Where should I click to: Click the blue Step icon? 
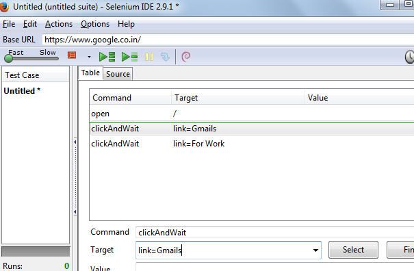click(x=165, y=57)
